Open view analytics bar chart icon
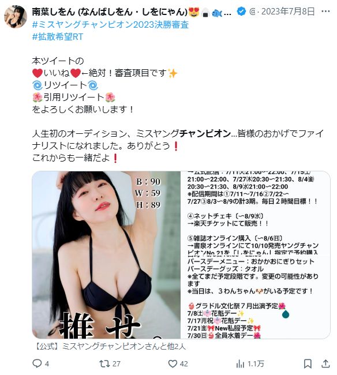 pyautogui.click(x=240, y=364)
